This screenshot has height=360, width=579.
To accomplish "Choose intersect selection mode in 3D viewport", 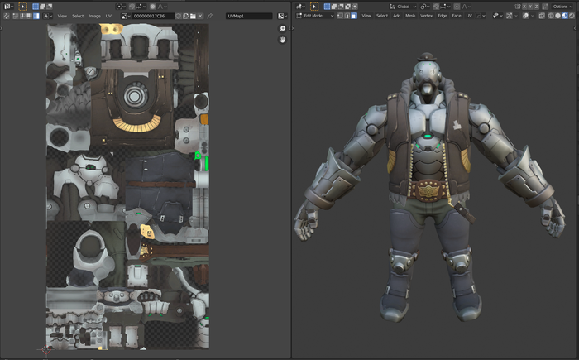I will tap(355, 7).
